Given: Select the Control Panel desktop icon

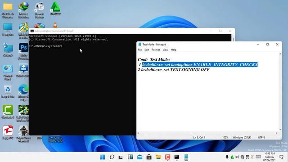Looking at the screenshot, I should coord(8,72).
